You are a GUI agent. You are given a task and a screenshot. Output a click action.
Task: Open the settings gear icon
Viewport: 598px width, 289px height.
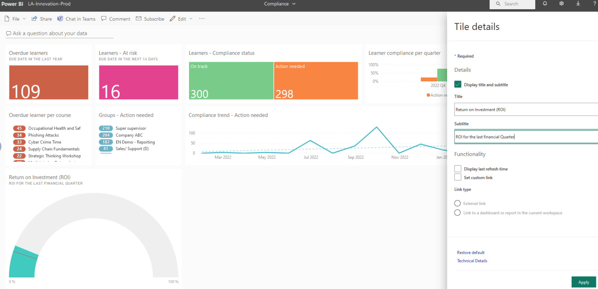click(561, 4)
